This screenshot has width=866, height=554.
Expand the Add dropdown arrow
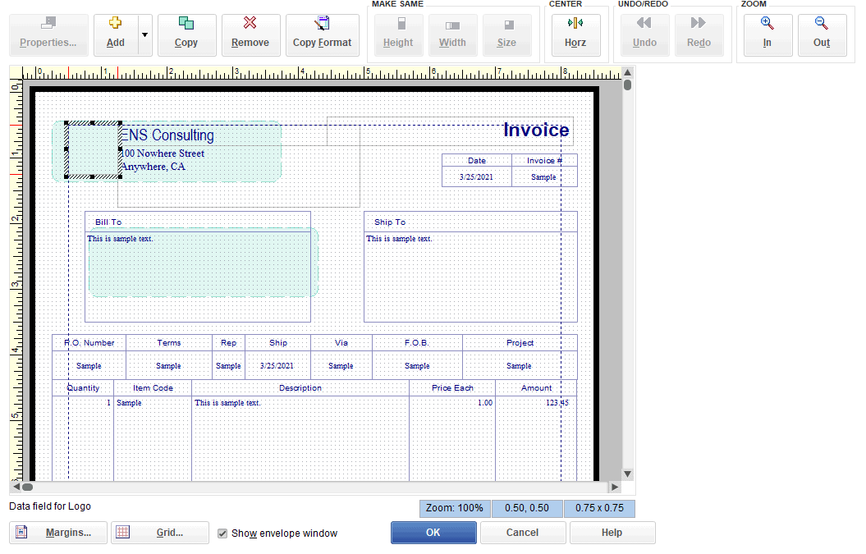click(144, 35)
